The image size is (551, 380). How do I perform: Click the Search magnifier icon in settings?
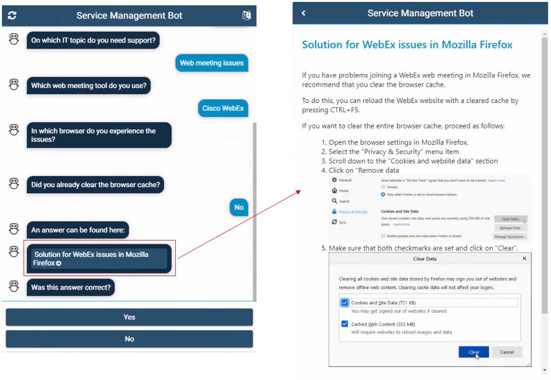334,200
